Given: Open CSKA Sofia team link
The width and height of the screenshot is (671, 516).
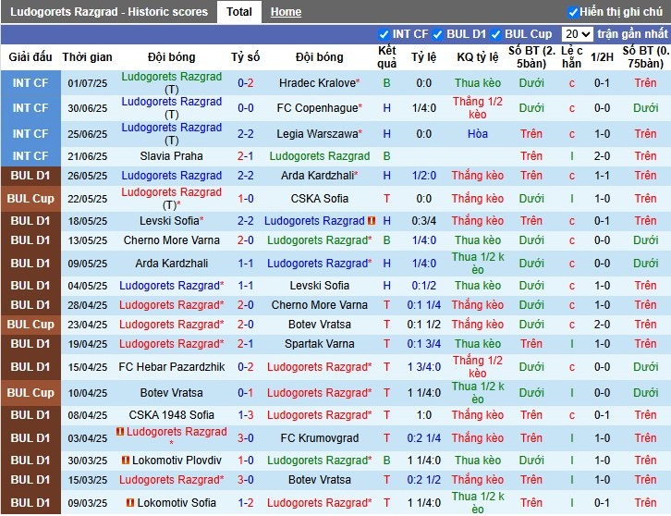Looking at the screenshot, I should point(319,198).
